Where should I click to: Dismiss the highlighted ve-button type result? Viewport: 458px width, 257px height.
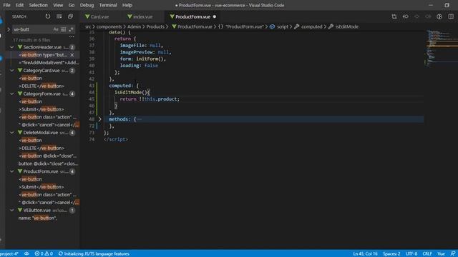(72, 55)
